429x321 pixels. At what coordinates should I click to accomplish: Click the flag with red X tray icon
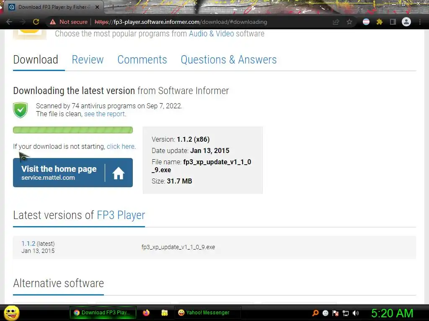point(336,313)
